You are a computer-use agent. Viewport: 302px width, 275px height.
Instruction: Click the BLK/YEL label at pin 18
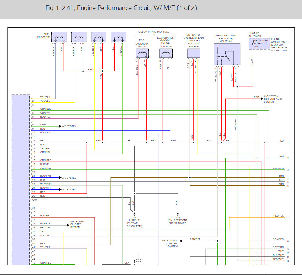click(45, 164)
